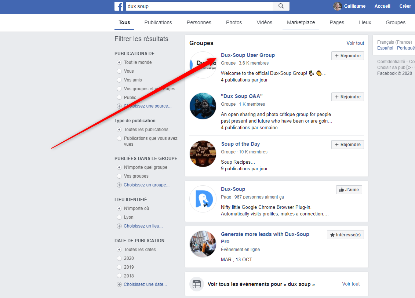Click the plus icon beside Choisissez un lieu
The height and width of the screenshot is (298, 415).
(x=119, y=226)
